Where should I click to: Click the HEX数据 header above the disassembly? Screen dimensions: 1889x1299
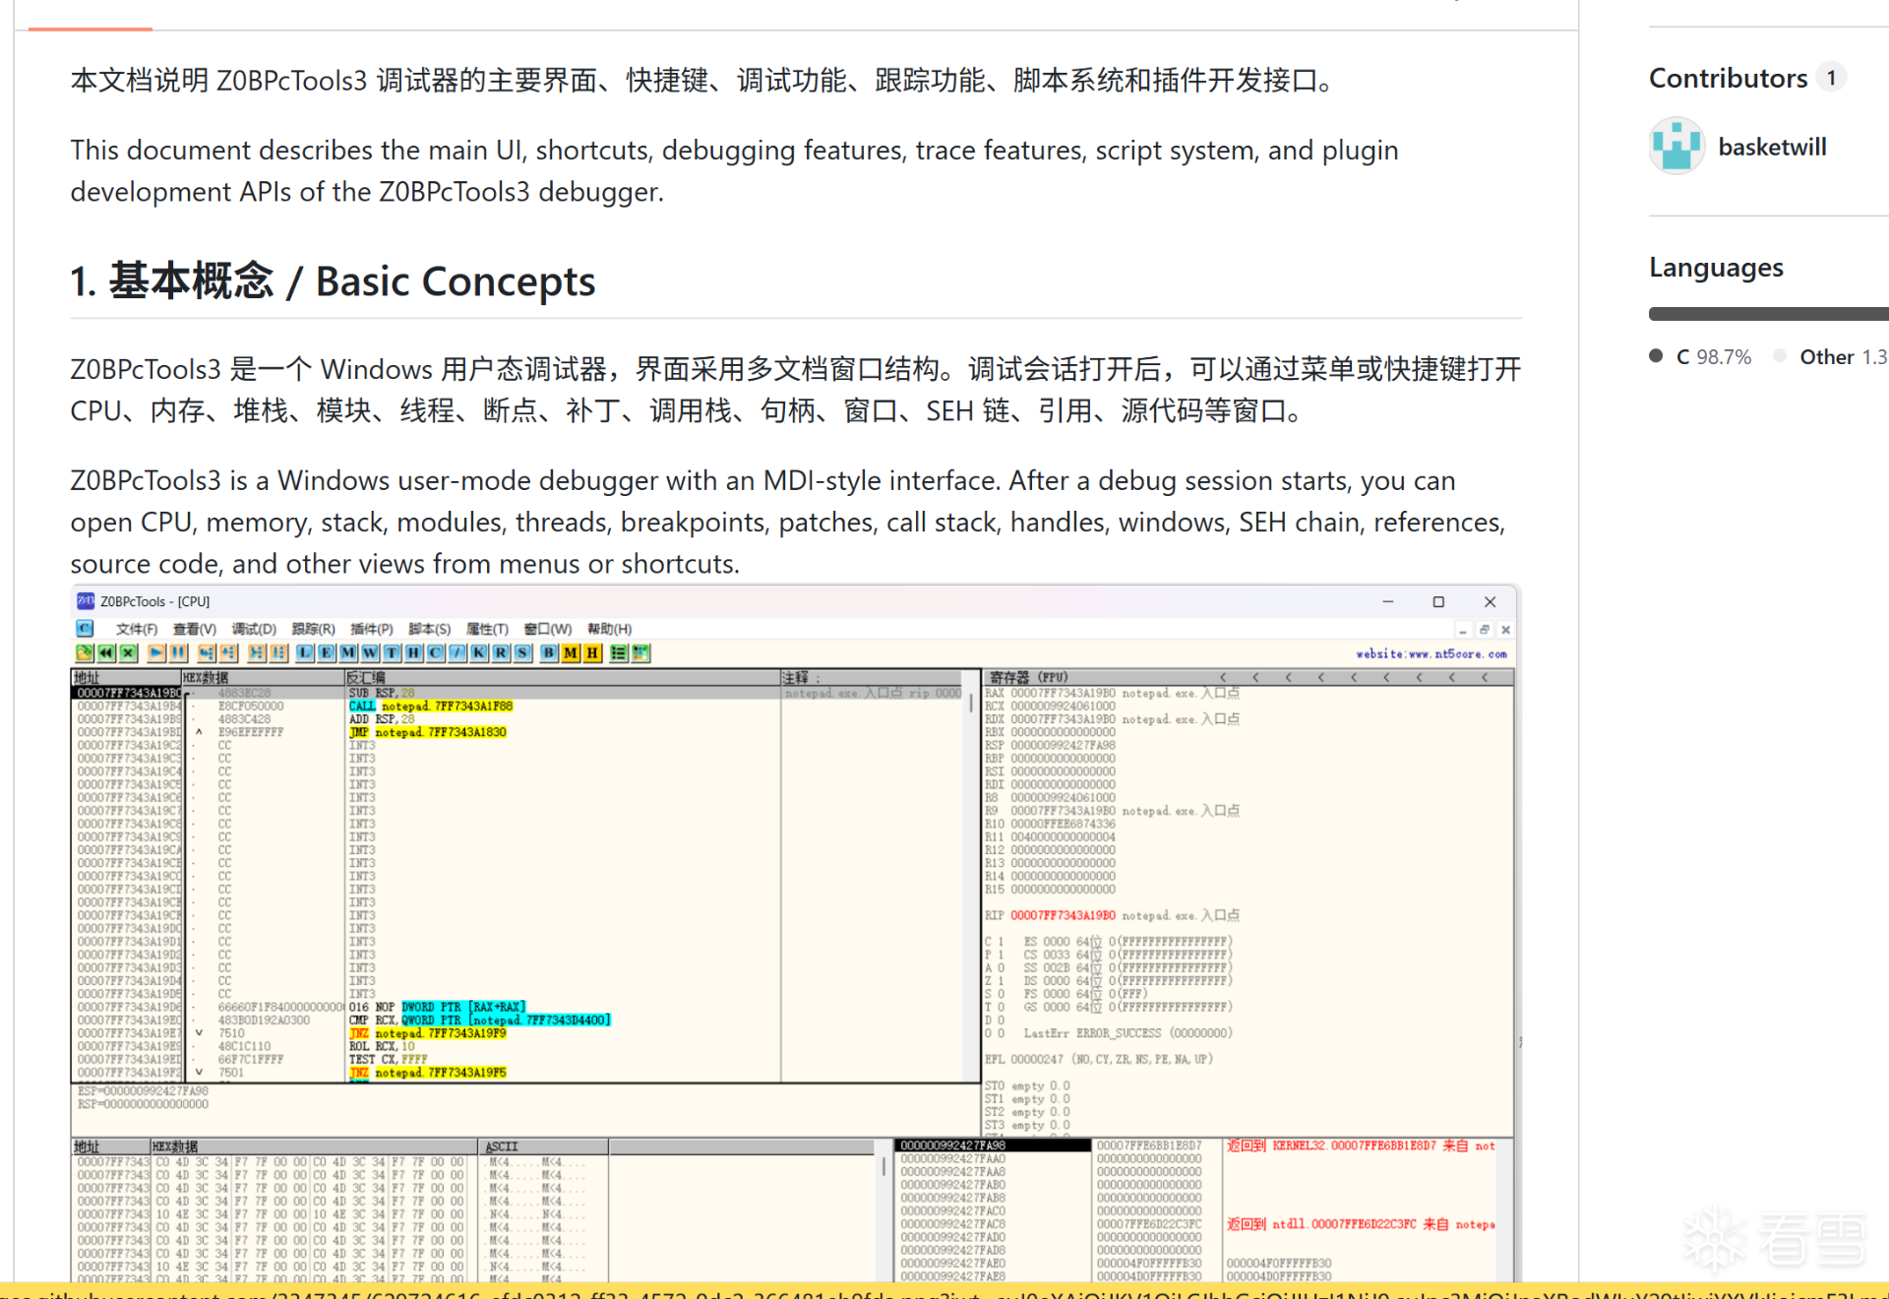262,677
